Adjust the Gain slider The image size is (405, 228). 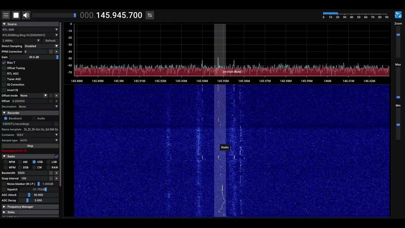34,57
